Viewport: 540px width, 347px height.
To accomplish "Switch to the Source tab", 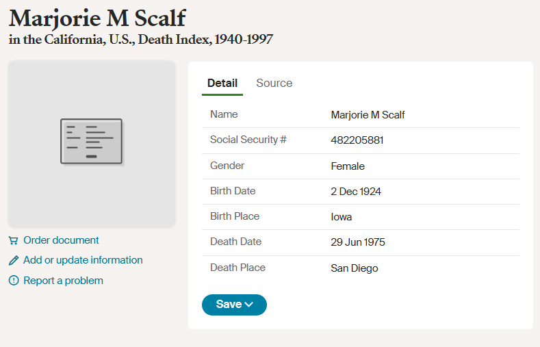I will [x=274, y=83].
